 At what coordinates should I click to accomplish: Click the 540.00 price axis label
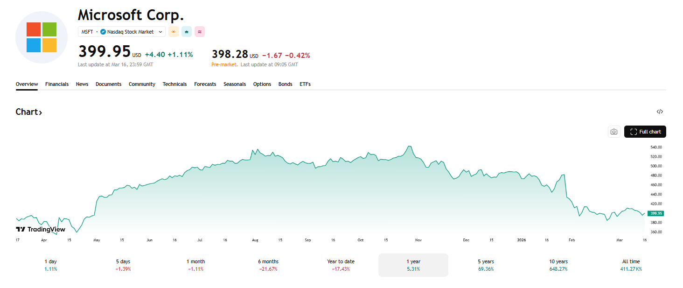[656, 147]
